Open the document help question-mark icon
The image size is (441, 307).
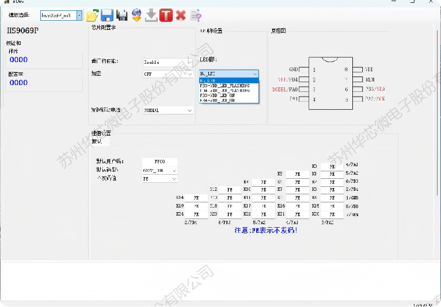tap(196, 15)
